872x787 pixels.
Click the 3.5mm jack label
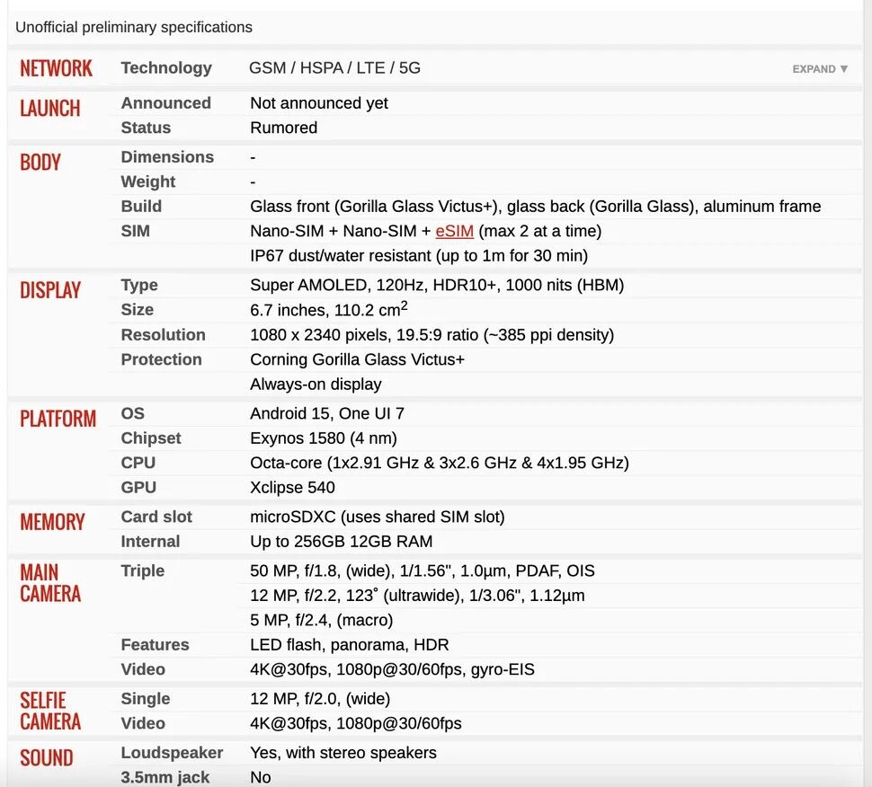(x=165, y=777)
